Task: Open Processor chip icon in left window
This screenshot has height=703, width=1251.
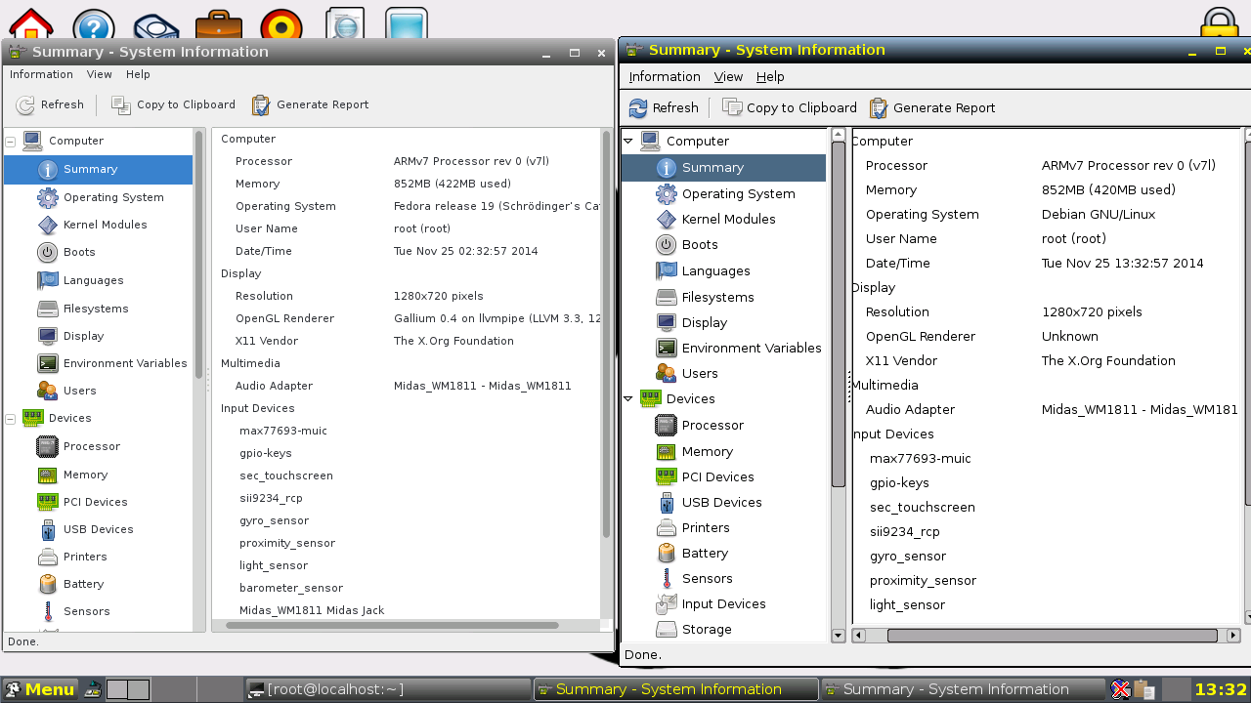Action: pos(48,446)
